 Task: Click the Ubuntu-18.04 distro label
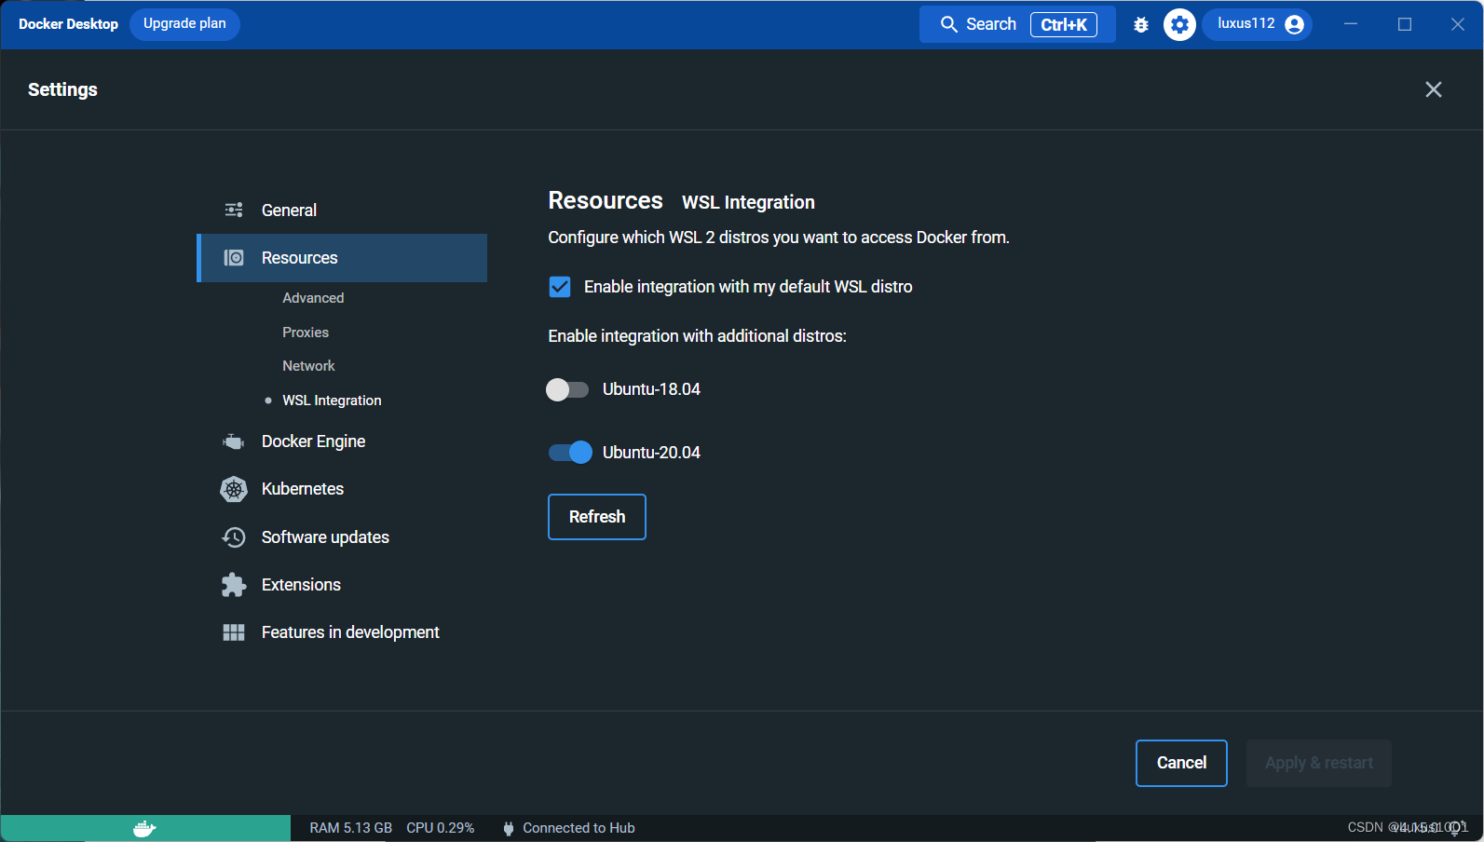click(x=651, y=389)
